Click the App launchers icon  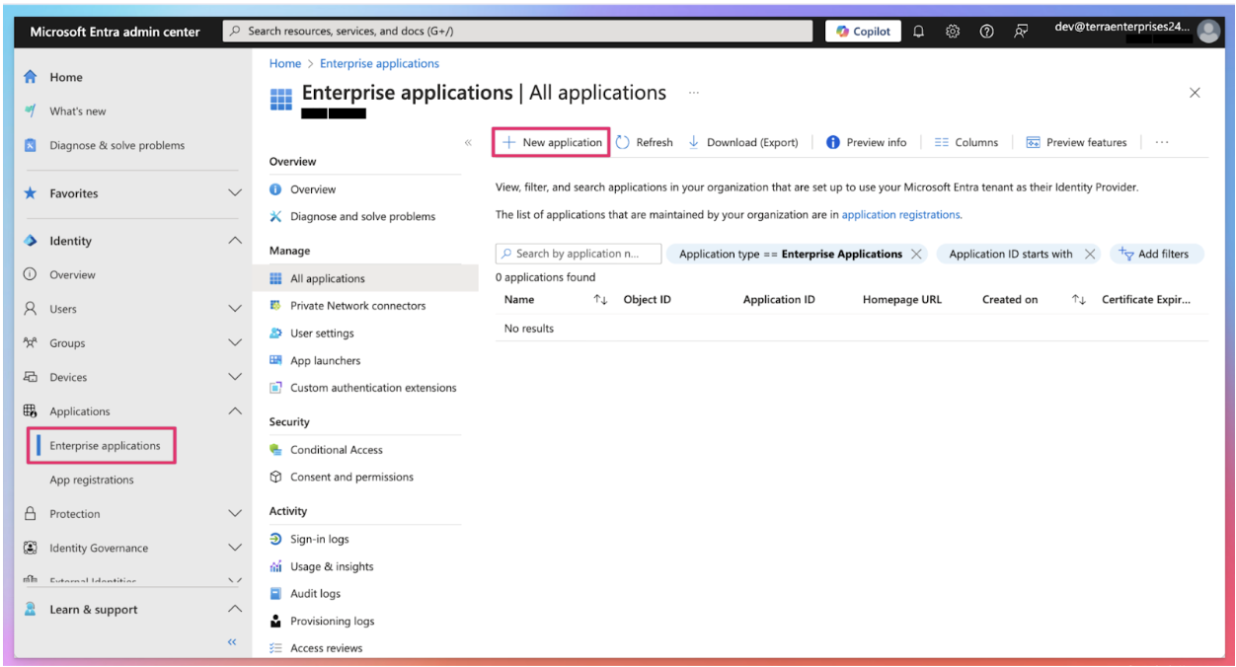click(276, 361)
